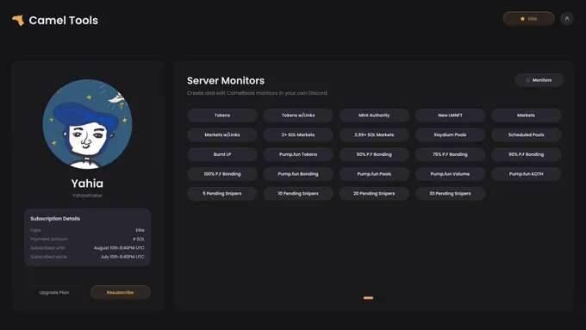Pick the 5 Pending Snipers monitor

coord(222,194)
